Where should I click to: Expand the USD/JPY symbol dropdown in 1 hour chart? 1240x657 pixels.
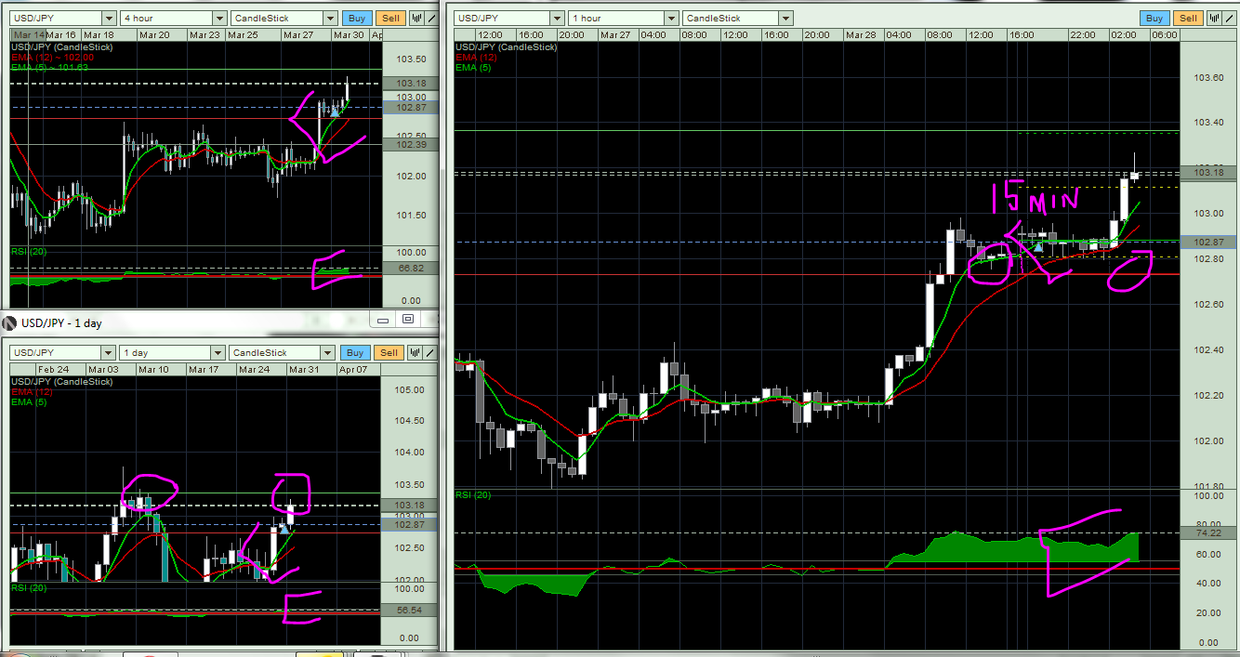point(556,18)
